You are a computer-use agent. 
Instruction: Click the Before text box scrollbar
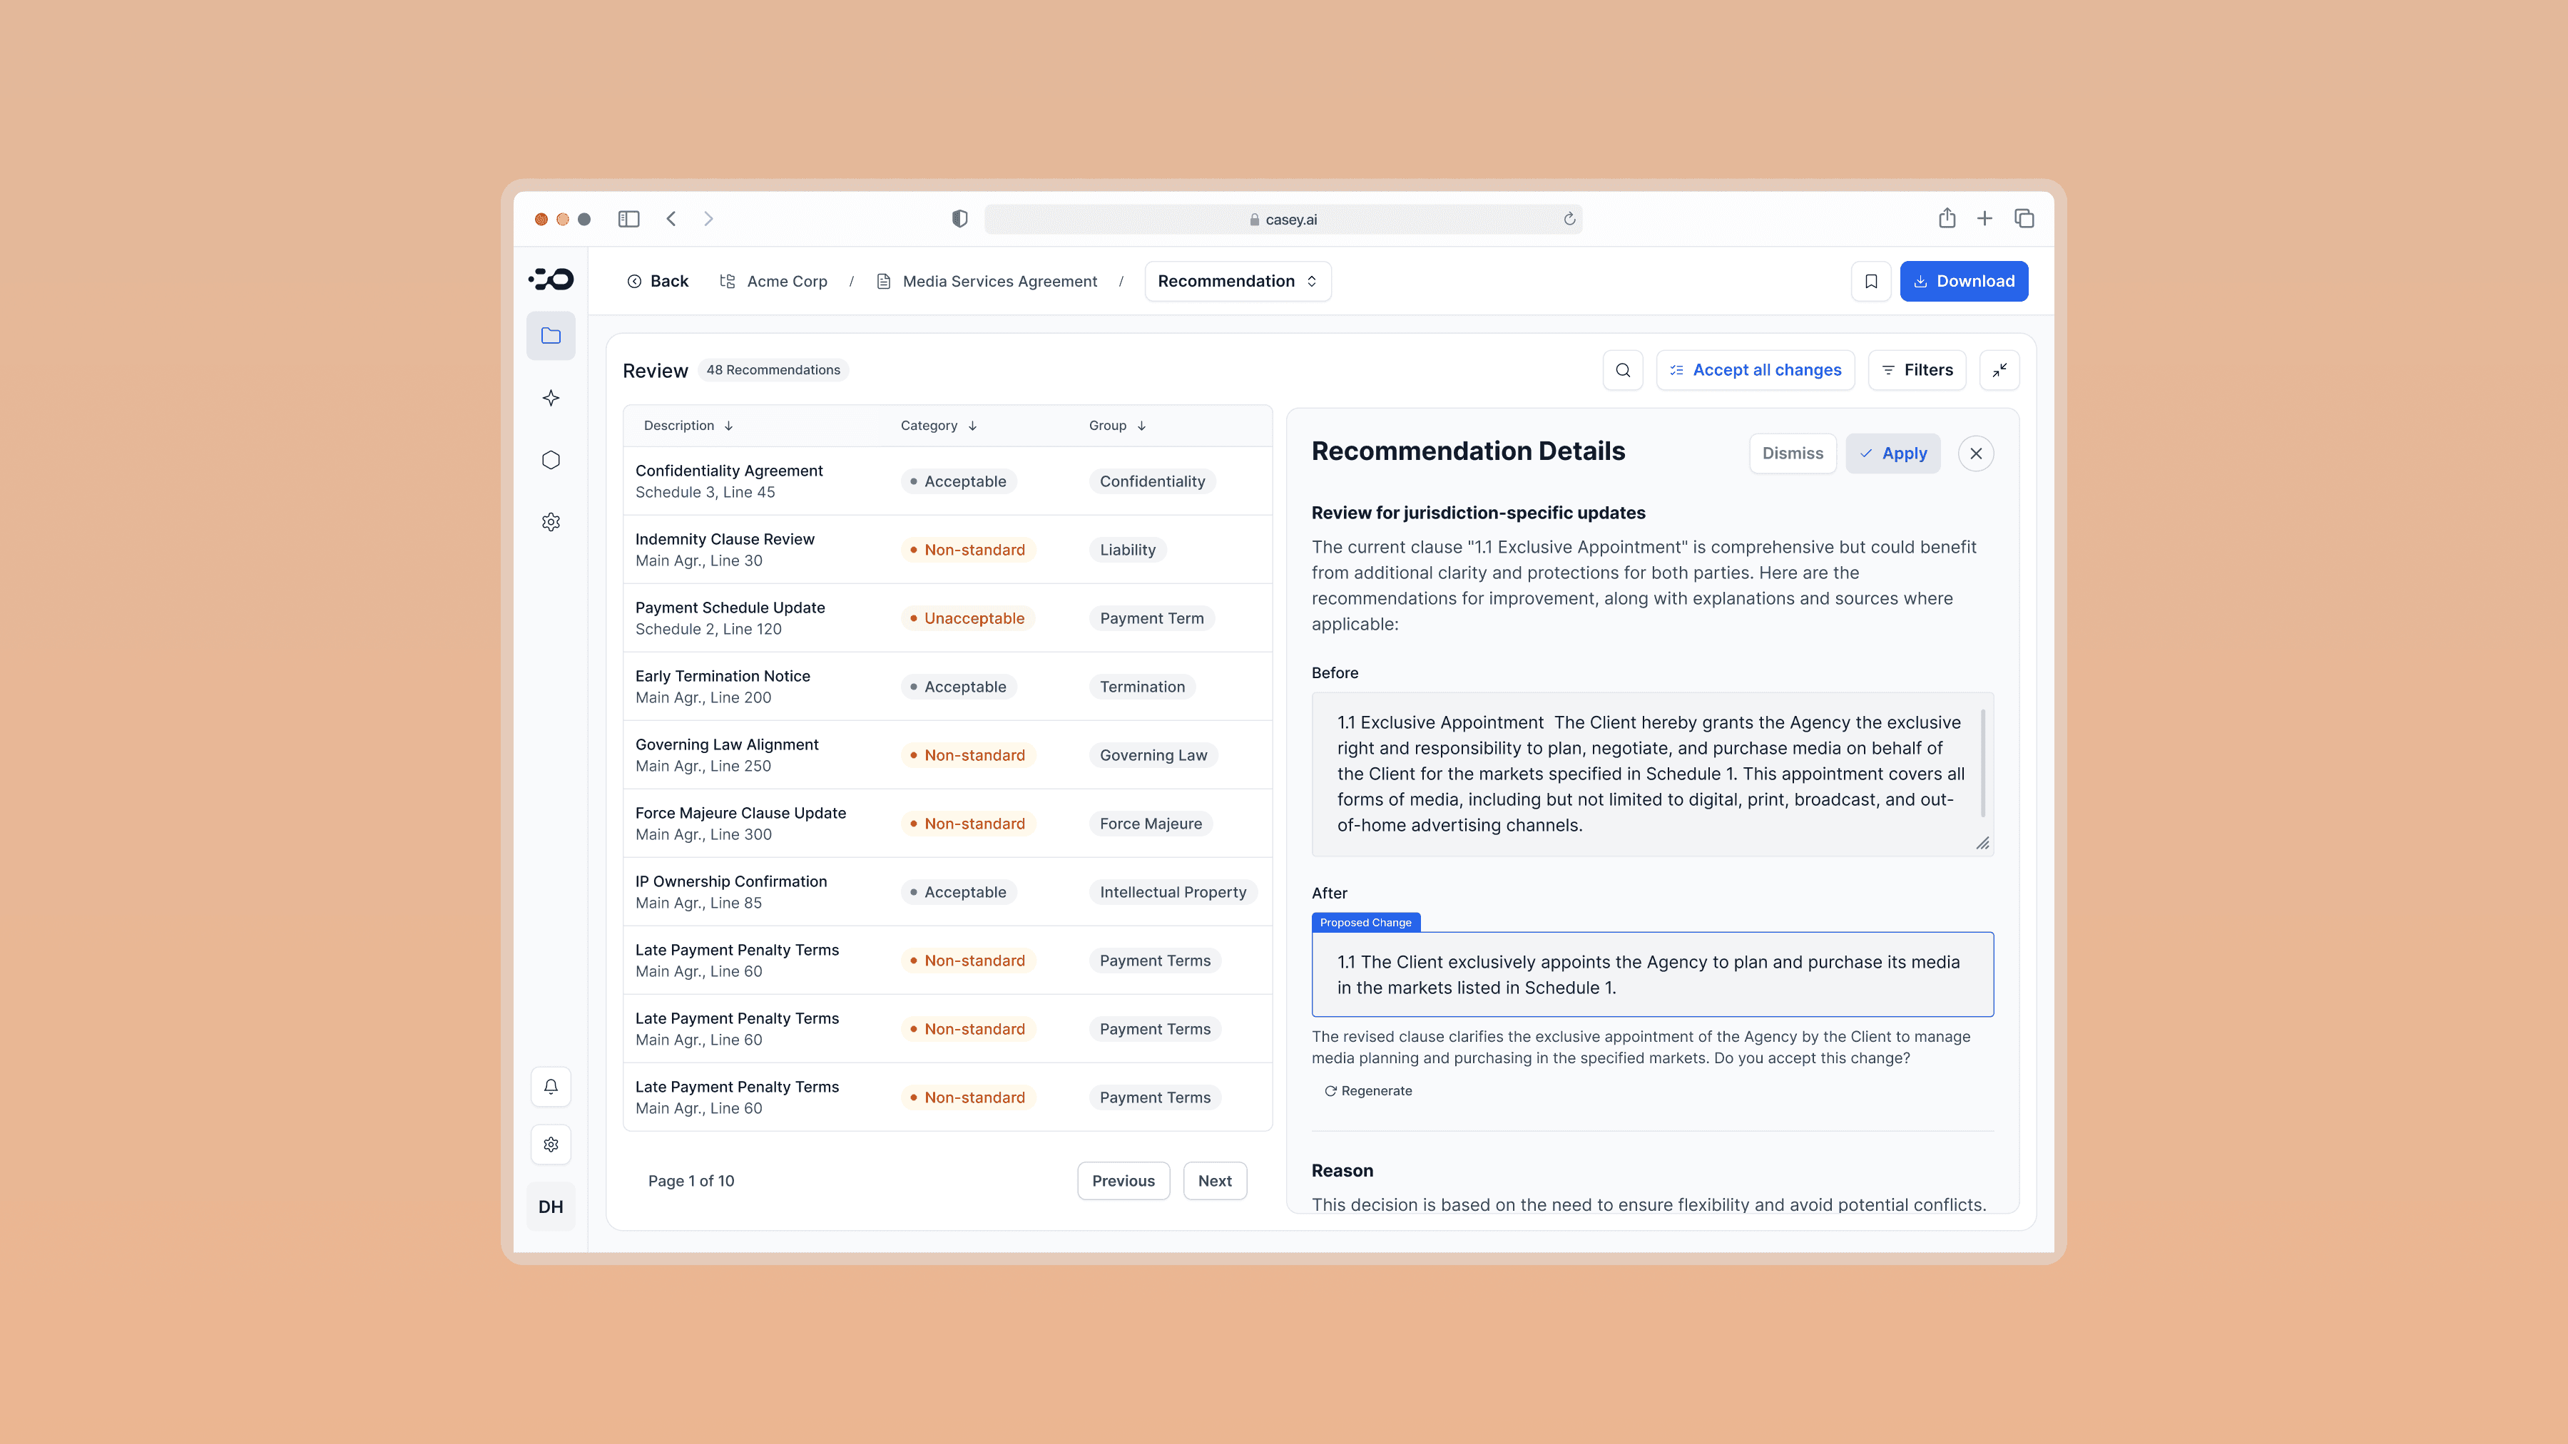pyautogui.click(x=1982, y=762)
